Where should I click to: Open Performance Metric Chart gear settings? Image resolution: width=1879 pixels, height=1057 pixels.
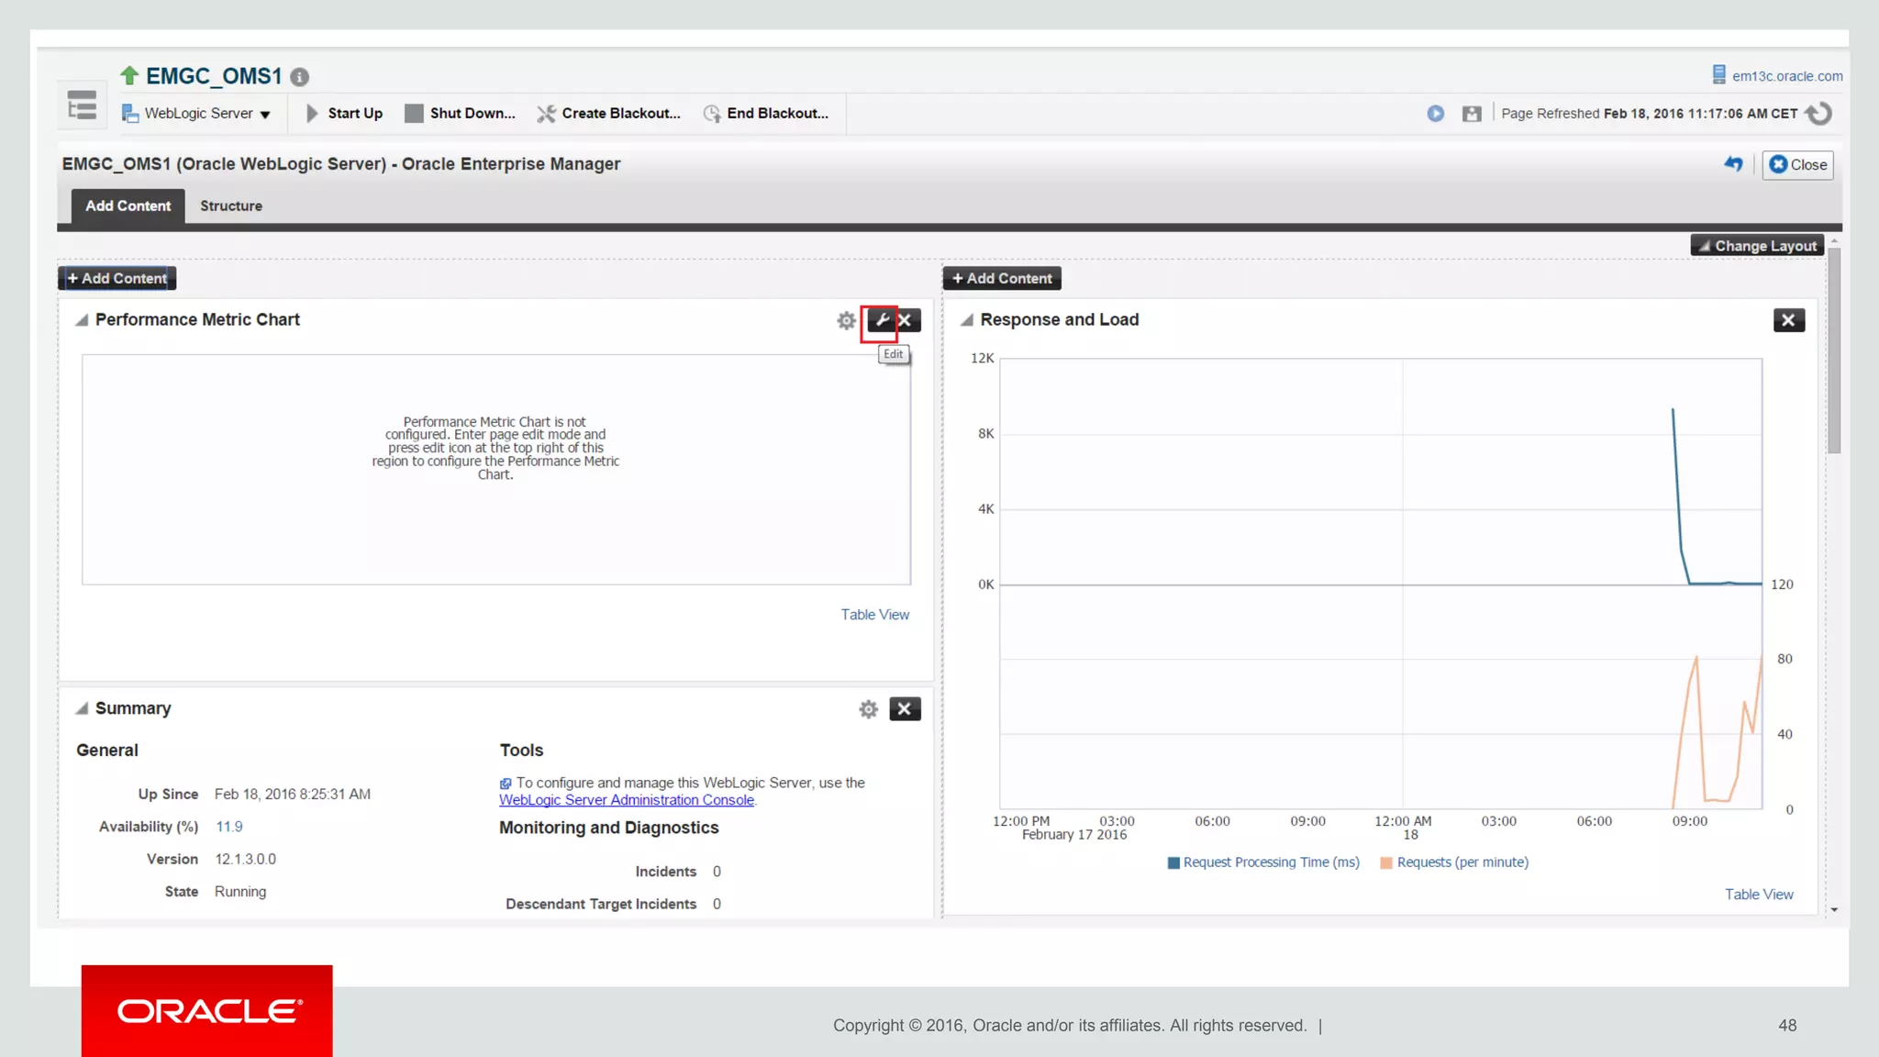pos(846,320)
